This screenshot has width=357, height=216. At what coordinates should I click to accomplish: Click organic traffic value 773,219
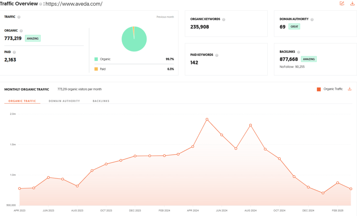(13, 38)
